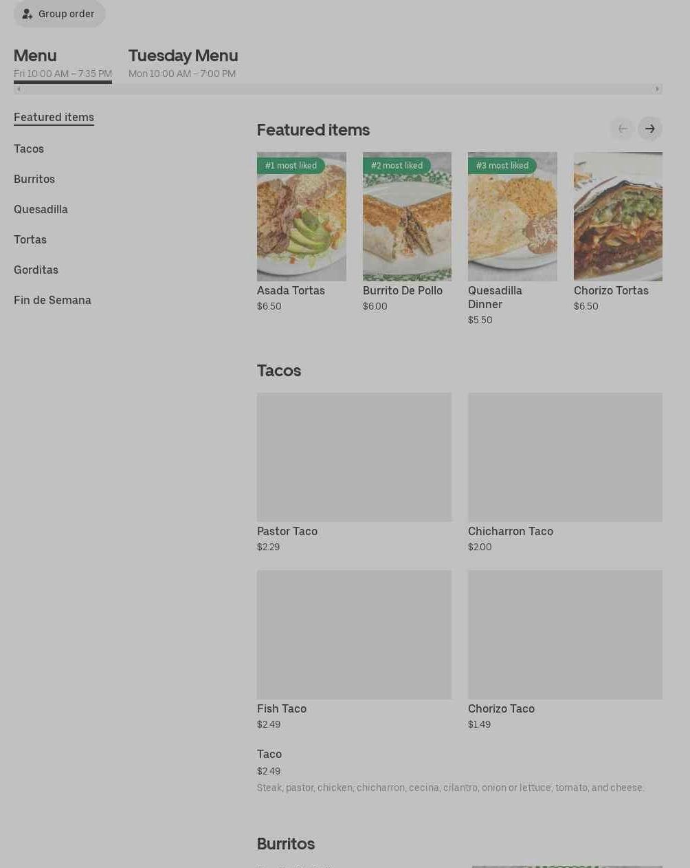Open Quesadilla category in sidebar
690x868 pixels.
click(41, 209)
